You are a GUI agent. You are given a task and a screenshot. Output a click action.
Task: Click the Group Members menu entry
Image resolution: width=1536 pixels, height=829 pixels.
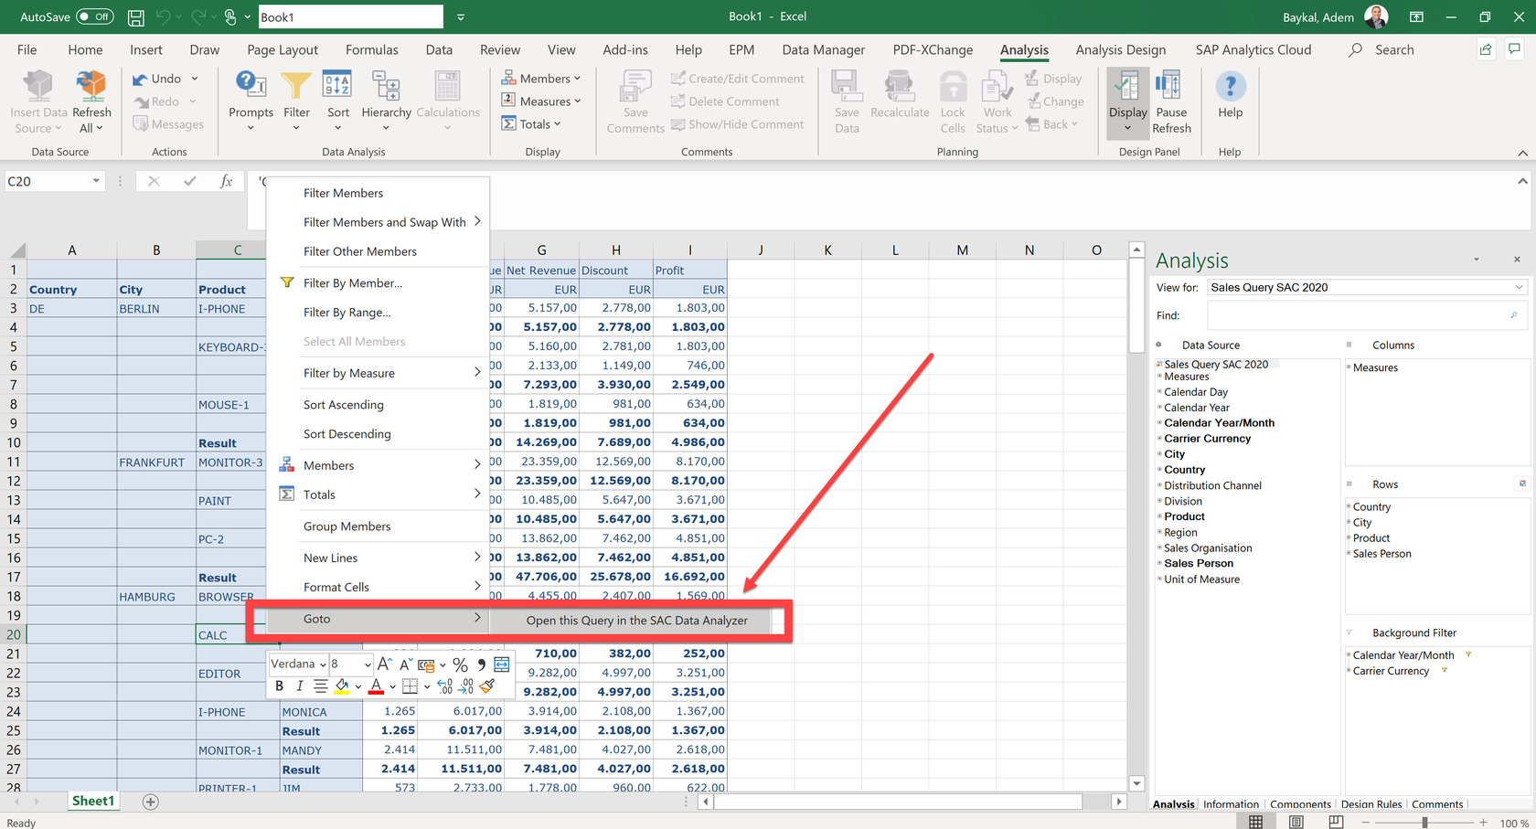coord(347,526)
